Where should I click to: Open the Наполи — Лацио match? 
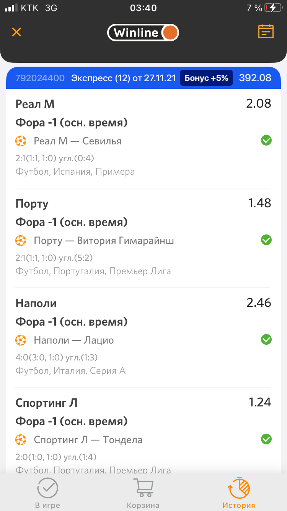coord(74,340)
